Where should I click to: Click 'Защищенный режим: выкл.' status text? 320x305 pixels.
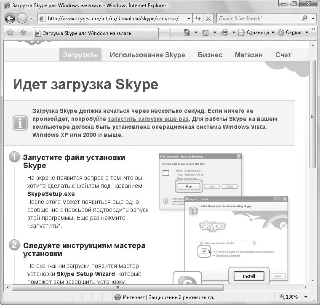pyautogui.click(x=181, y=297)
